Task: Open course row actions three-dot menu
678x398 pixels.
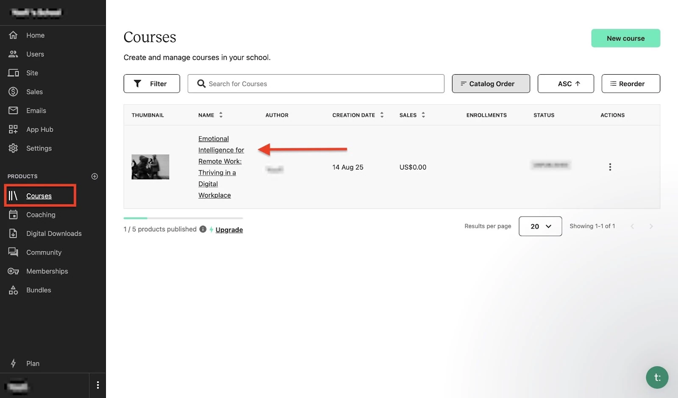Action: pos(610,167)
